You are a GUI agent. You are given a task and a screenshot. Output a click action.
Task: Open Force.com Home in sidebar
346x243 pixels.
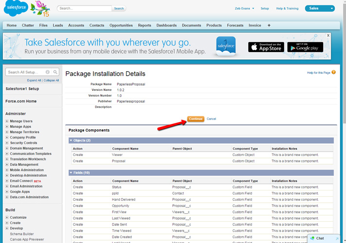coord(21,101)
